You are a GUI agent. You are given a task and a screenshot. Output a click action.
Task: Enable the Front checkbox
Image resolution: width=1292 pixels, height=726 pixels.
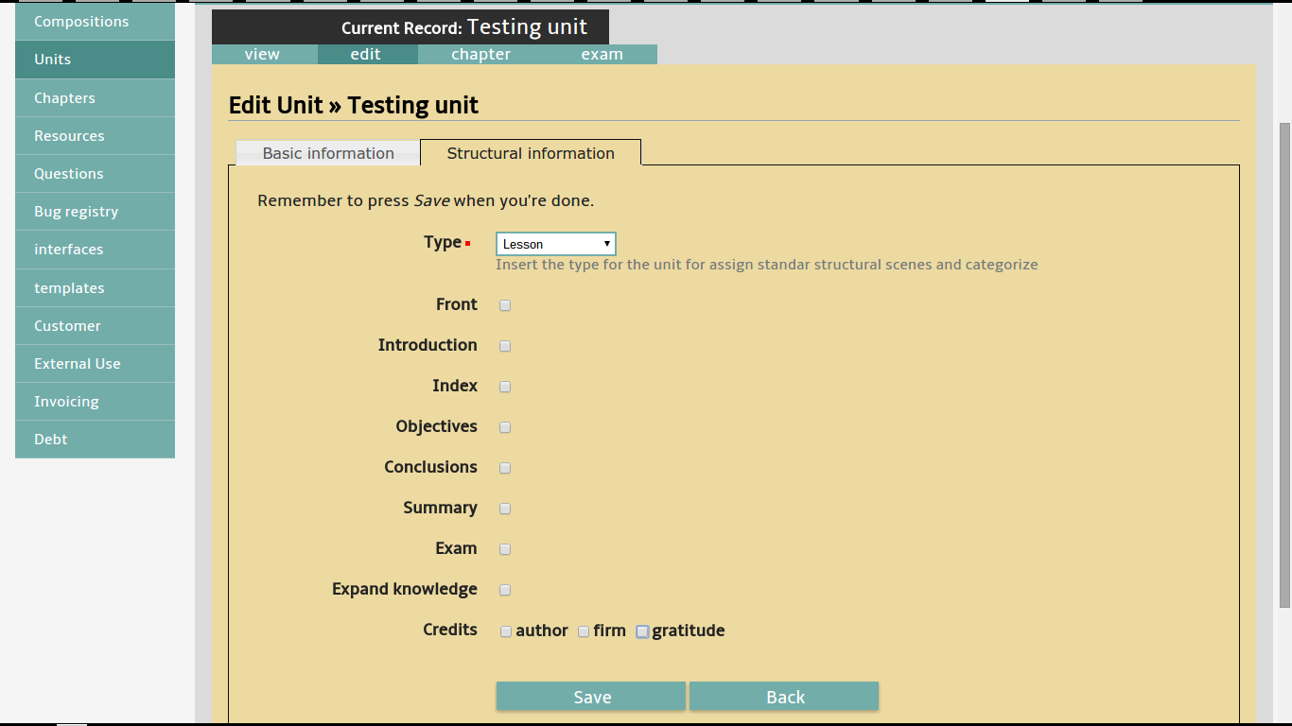tap(505, 305)
